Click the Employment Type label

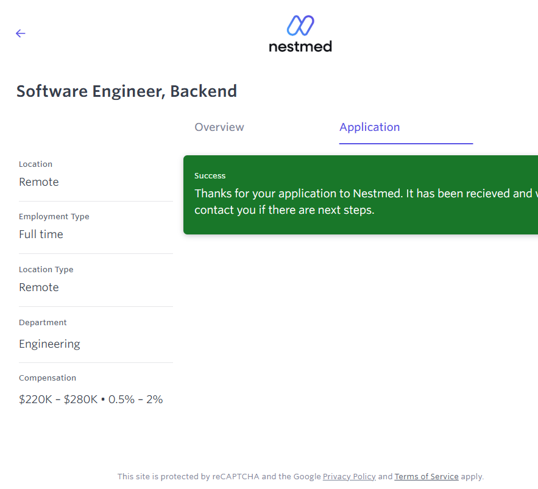54,217
